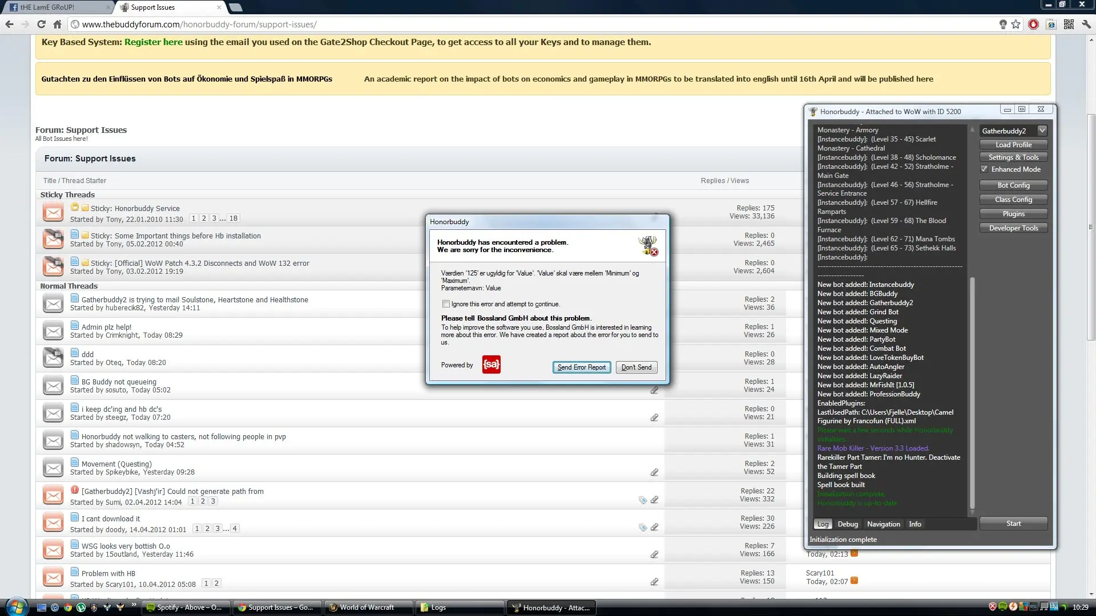1096x616 pixels.
Task: Click the 'Register here' link
Action: [x=154, y=42]
